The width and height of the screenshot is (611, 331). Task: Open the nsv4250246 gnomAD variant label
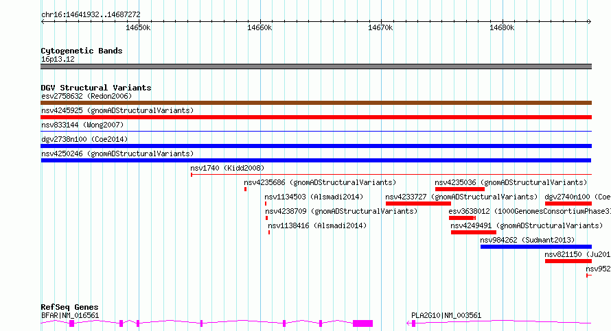[x=117, y=154]
